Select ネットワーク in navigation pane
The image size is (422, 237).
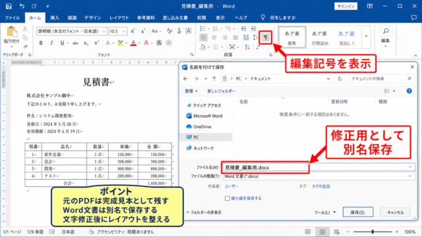200,148
